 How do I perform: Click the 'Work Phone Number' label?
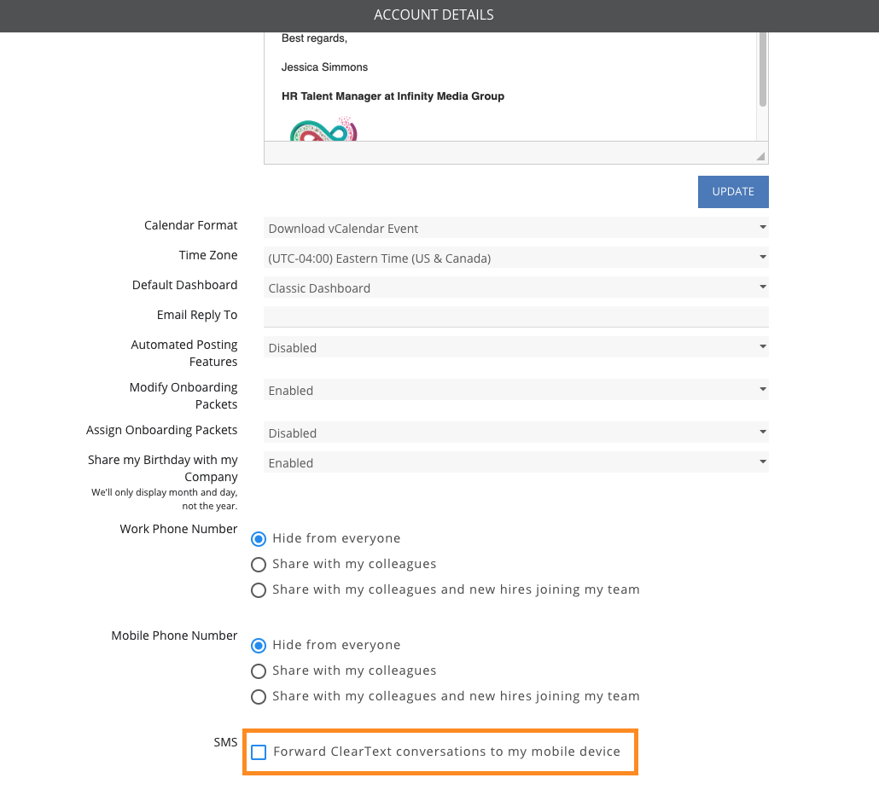[x=178, y=529]
